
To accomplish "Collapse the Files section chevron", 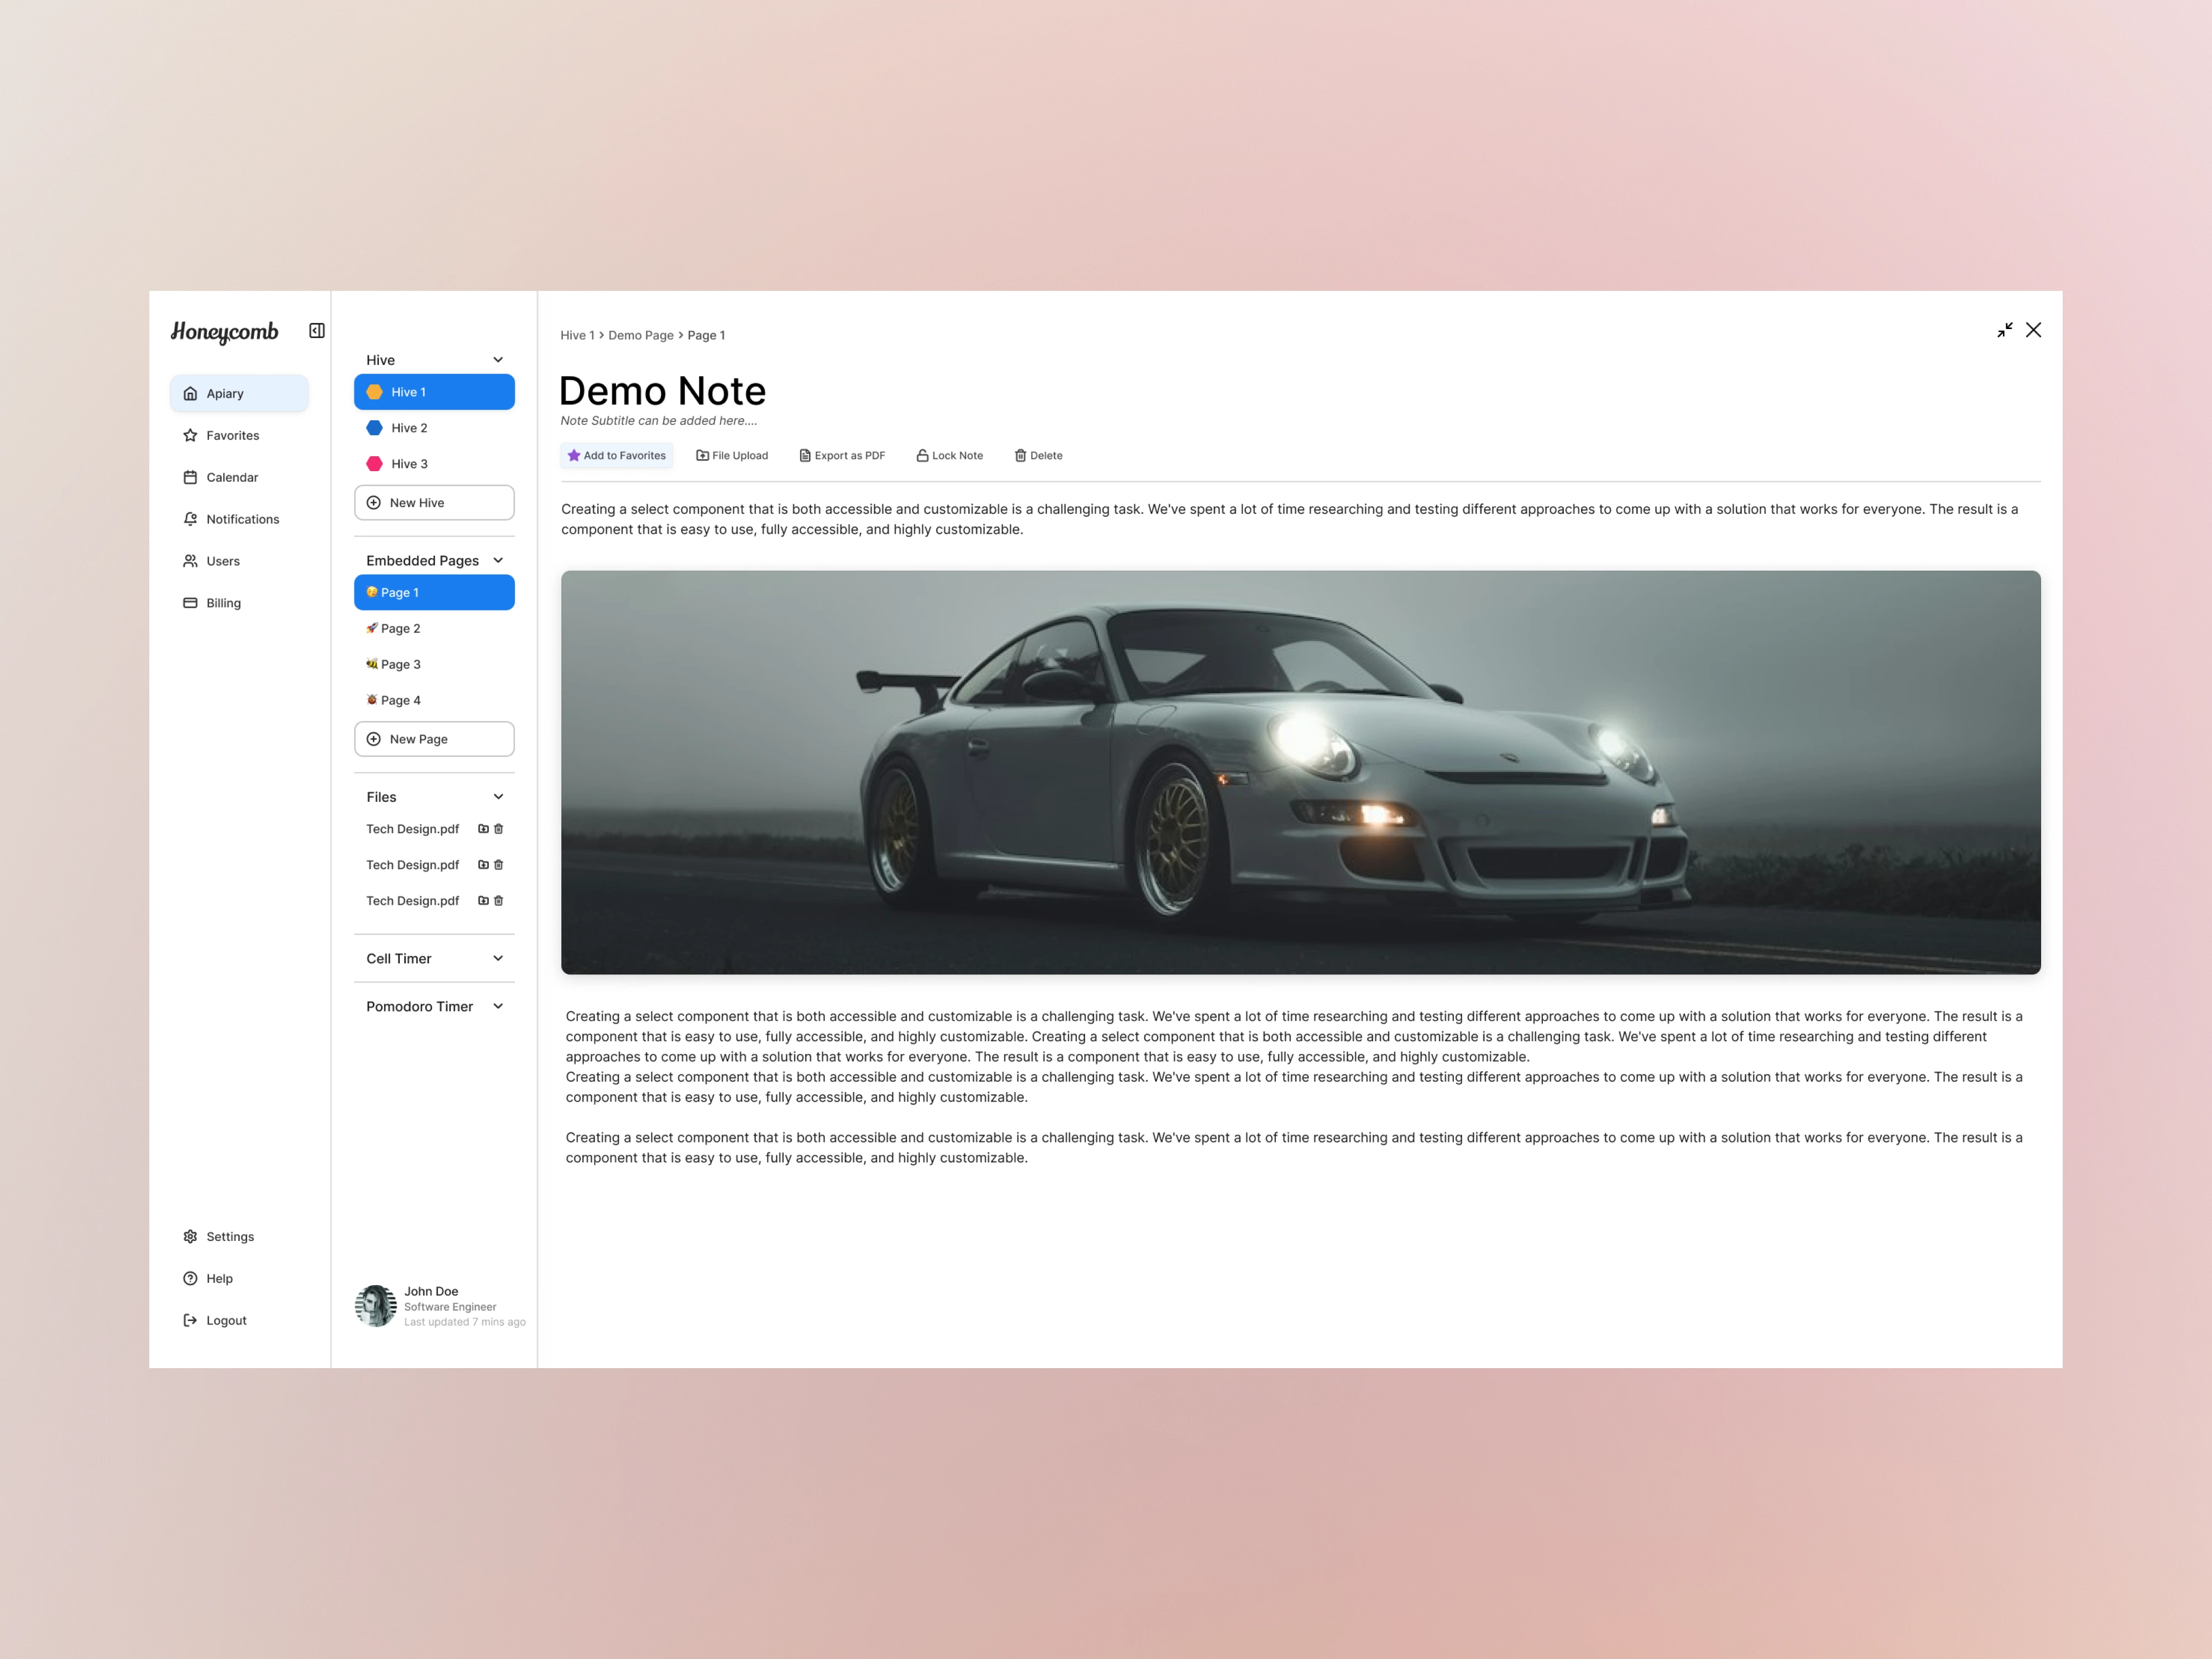I will tap(498, 797).
